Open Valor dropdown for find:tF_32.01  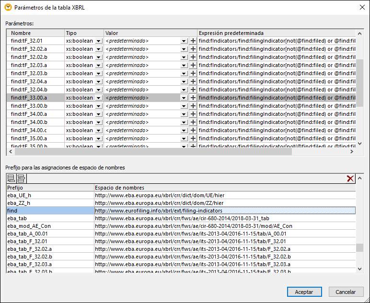click(x=184, y=41)
